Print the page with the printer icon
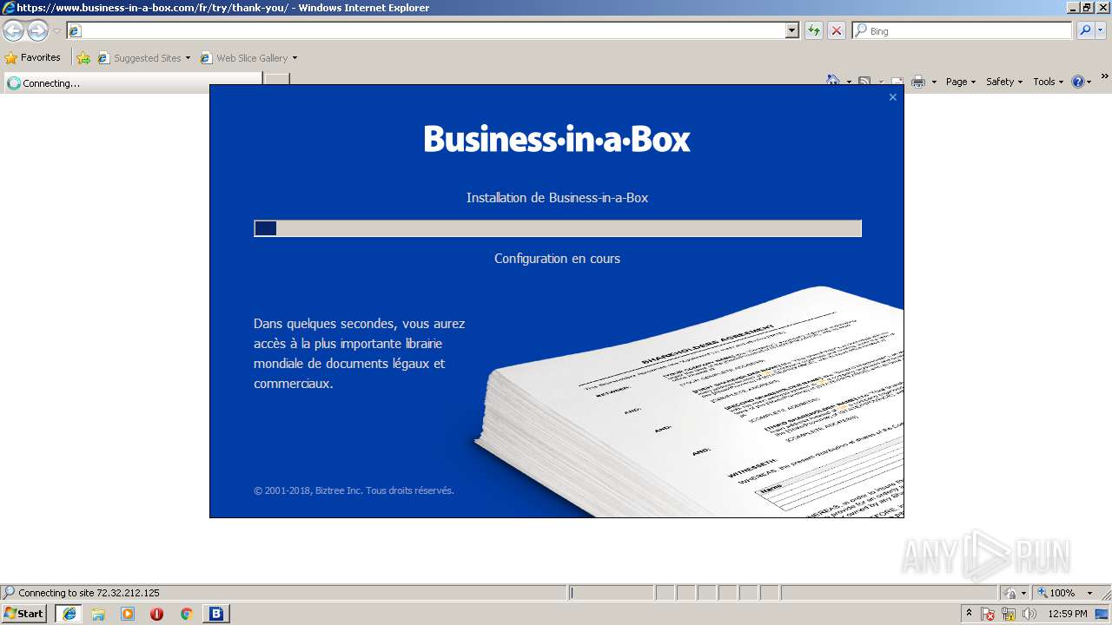This screenshot has height=625, width=1112. (x=918, y=82)
